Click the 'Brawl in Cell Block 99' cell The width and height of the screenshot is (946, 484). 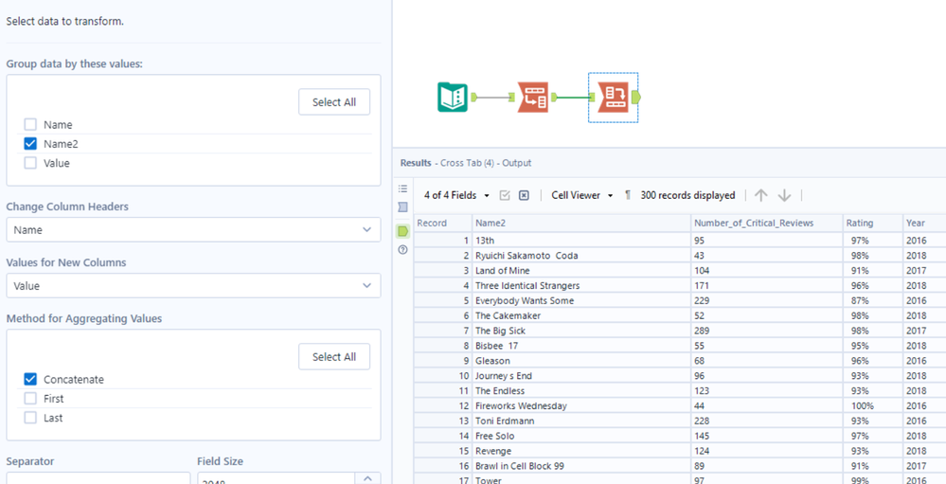pos(581,466)
